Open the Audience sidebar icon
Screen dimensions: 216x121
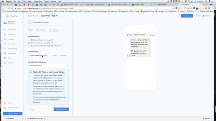click(x=5, y=34)
